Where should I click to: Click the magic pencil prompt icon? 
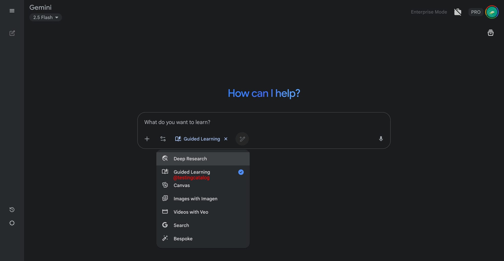242,139
